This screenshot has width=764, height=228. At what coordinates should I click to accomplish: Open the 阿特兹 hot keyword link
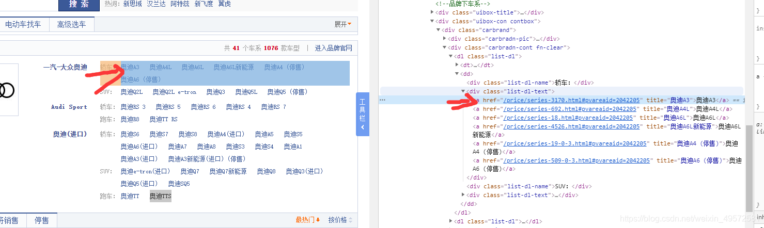[179, 4]
